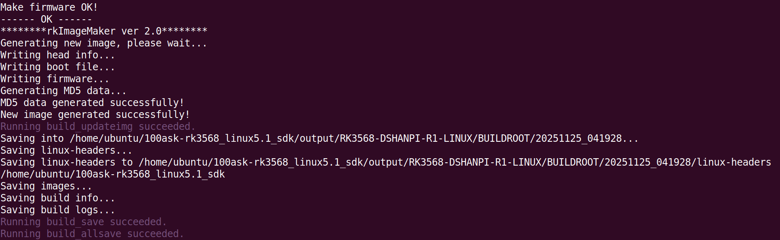Click "Generating new image, please wait..." line
This screenshot has width=780, height=240.
104,43
